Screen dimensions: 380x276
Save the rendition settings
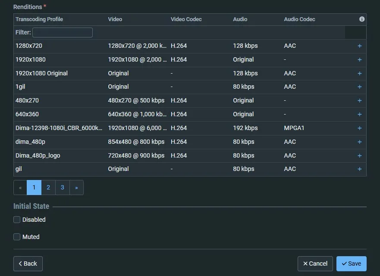tap(352, 264)
